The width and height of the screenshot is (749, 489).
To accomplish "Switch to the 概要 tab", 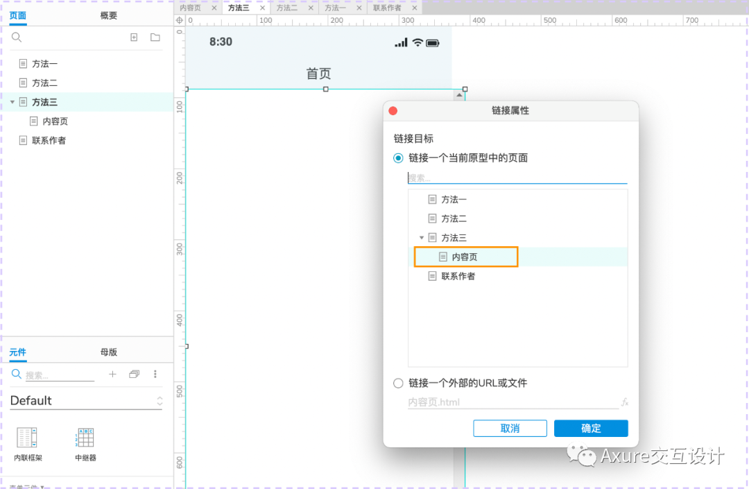I will tap(108, 15).
